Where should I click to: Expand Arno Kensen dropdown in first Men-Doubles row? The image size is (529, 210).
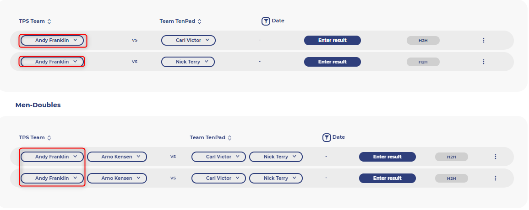click(117, 157)
